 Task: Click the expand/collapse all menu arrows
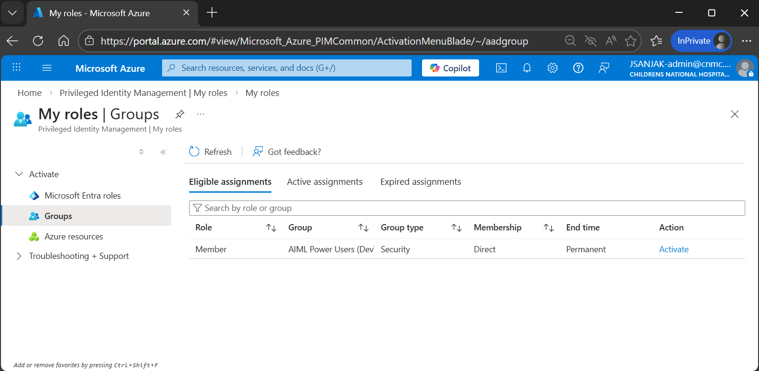(x=141, y=152)
